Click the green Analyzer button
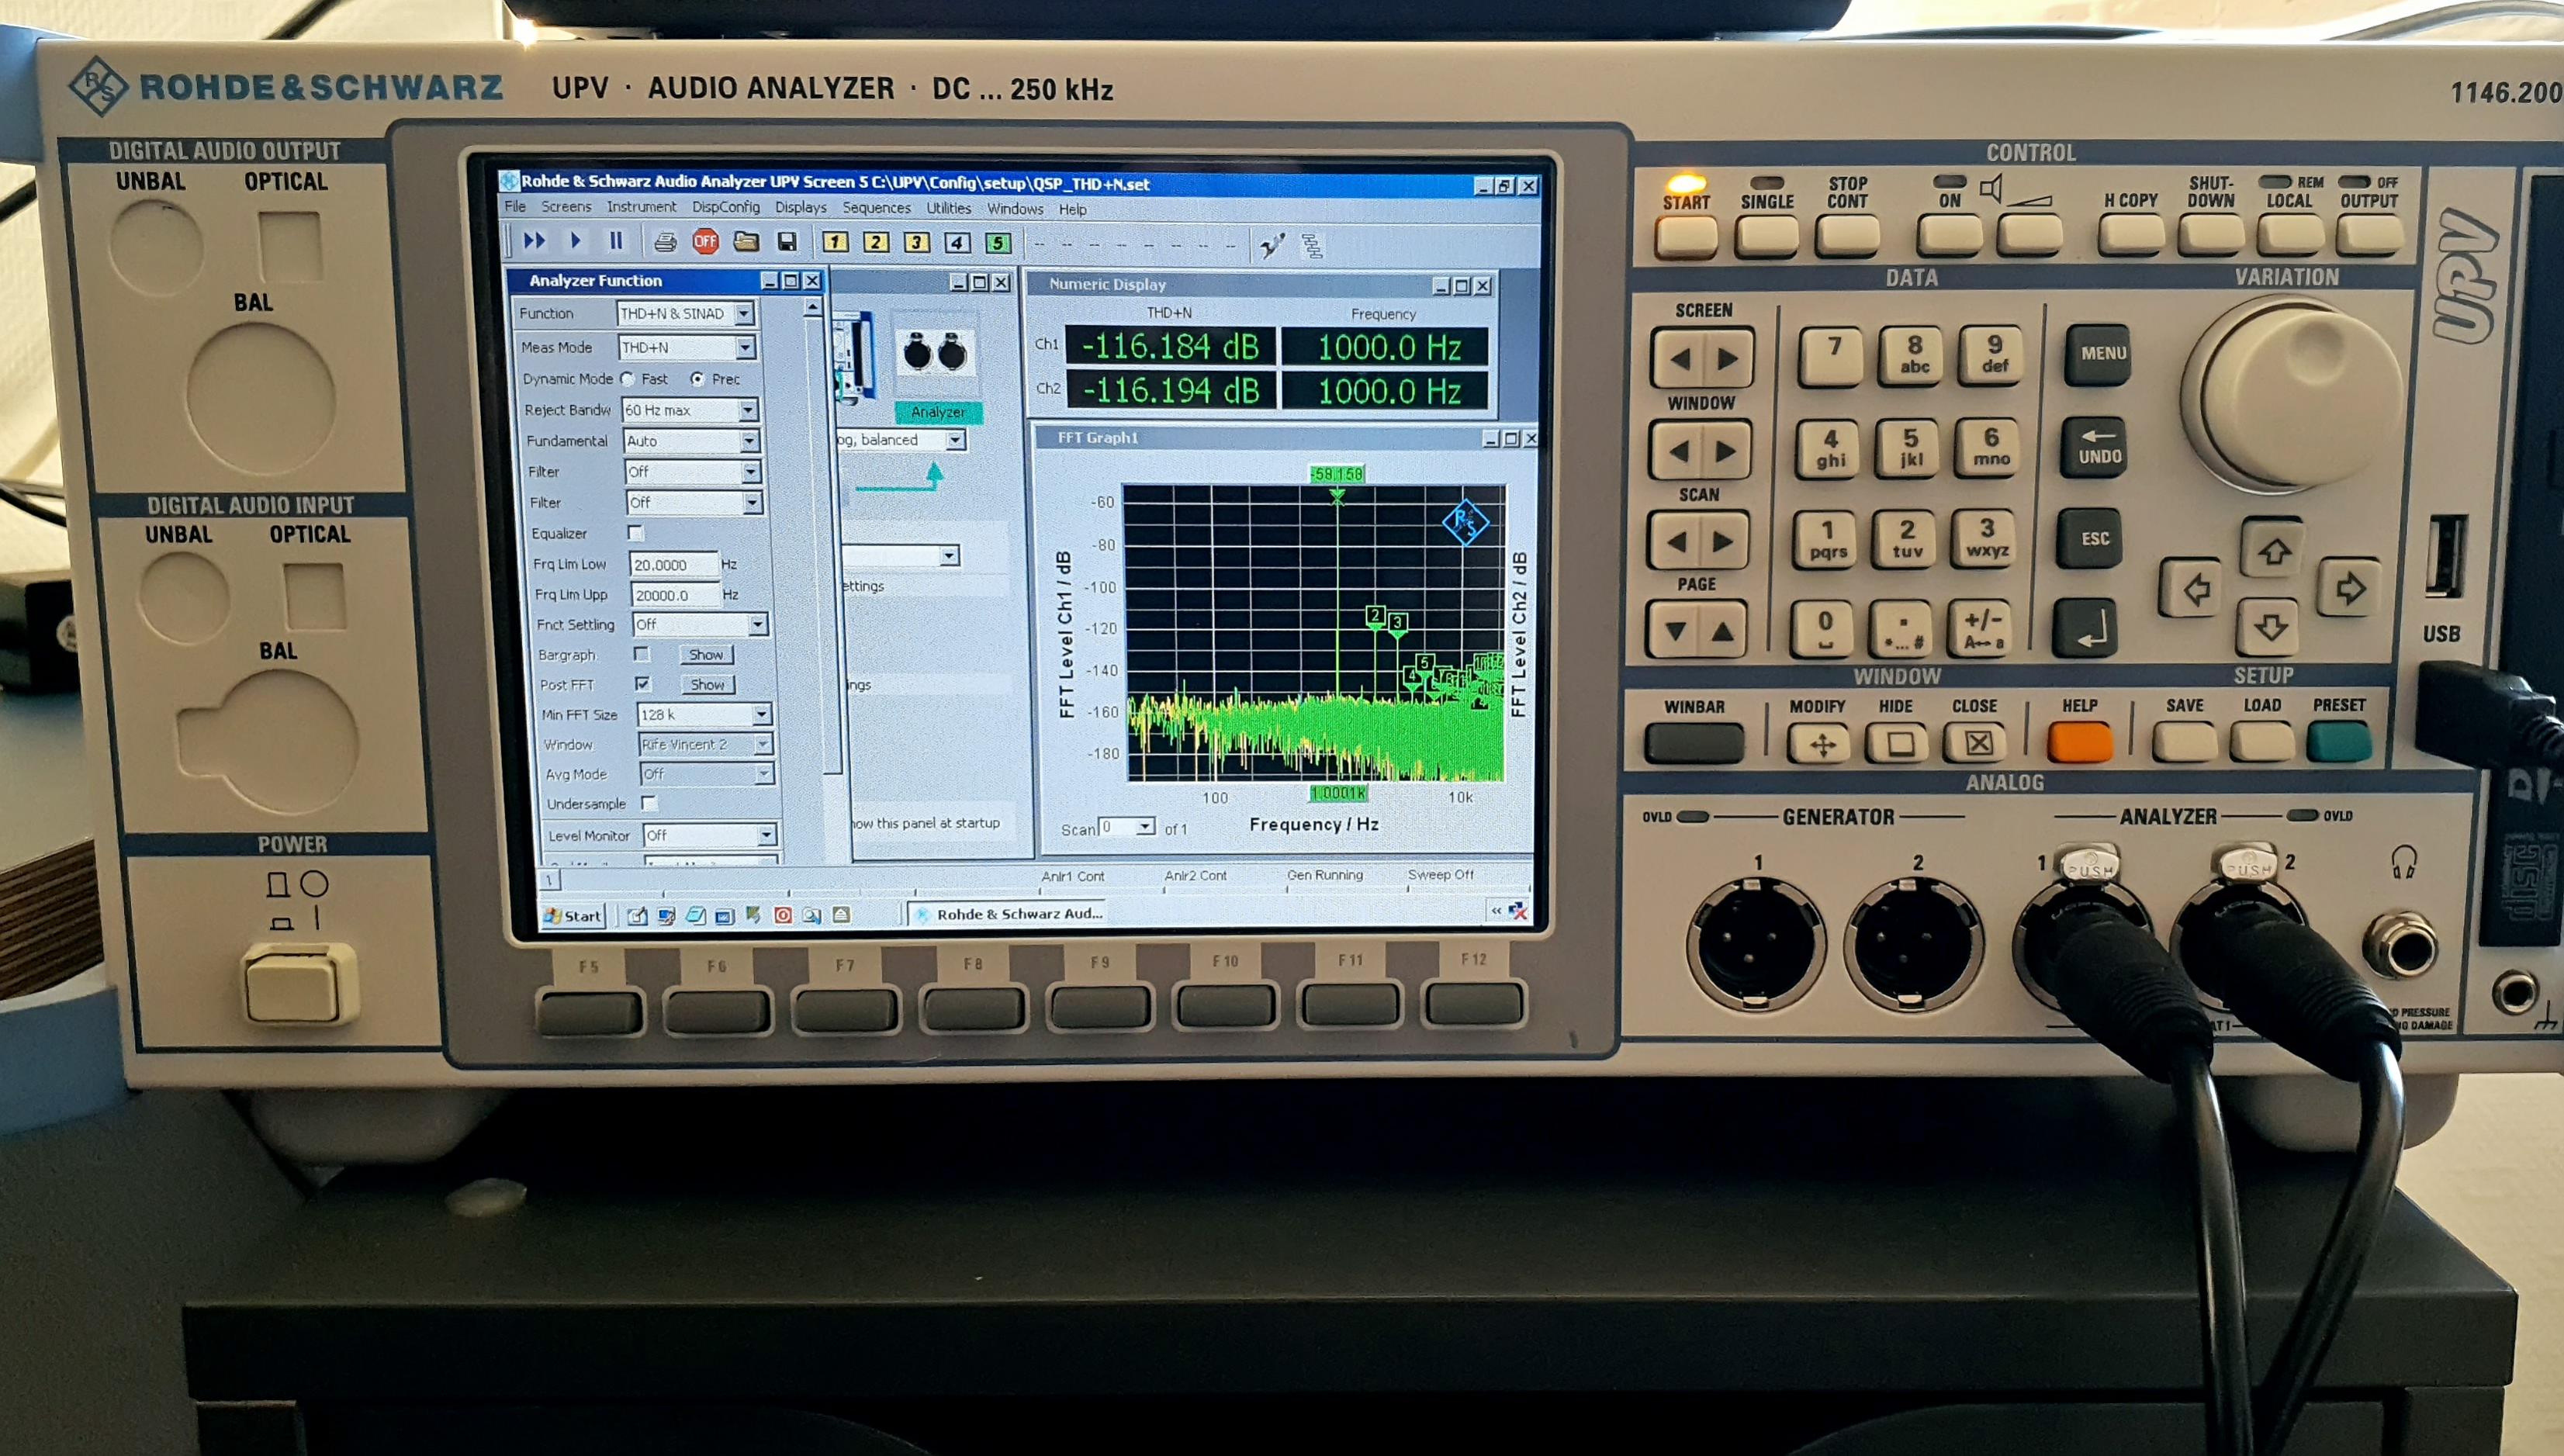This screenshot has height=1456, width=2564. pos(938,412)
